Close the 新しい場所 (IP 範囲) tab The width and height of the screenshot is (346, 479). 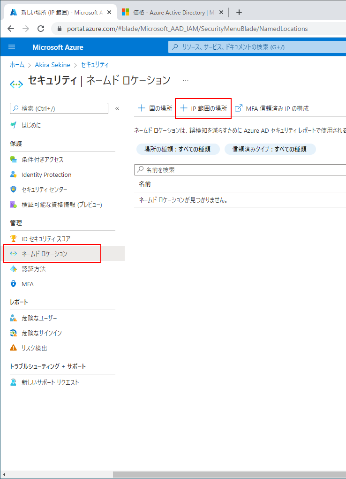pyautogui.click(x=109, y=12)
